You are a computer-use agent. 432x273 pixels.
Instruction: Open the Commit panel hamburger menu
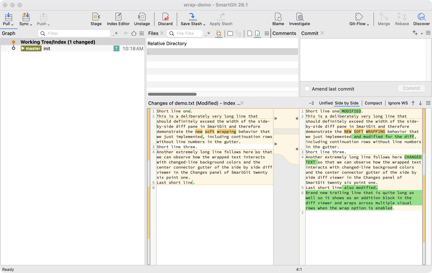pyautogui.click(x=428, y=33)
